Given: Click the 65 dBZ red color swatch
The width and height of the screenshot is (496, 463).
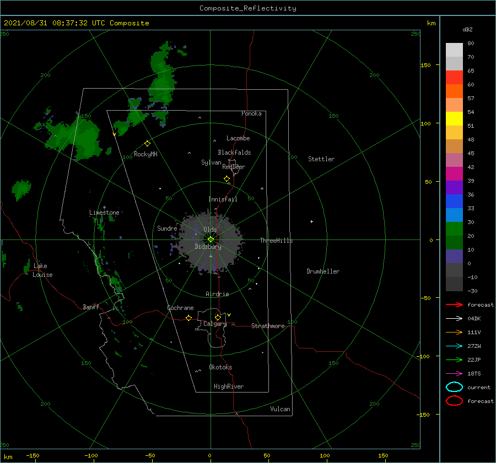Looking at the screenshot, I should 454,77.
